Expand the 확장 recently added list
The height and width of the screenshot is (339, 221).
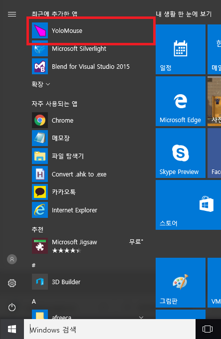pyautogui.click(x=41, y=84)
